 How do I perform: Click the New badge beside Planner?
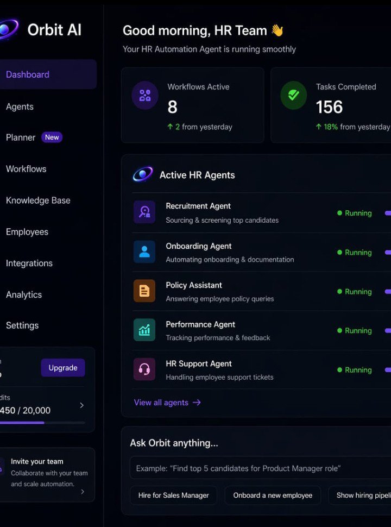pos(52,137)
